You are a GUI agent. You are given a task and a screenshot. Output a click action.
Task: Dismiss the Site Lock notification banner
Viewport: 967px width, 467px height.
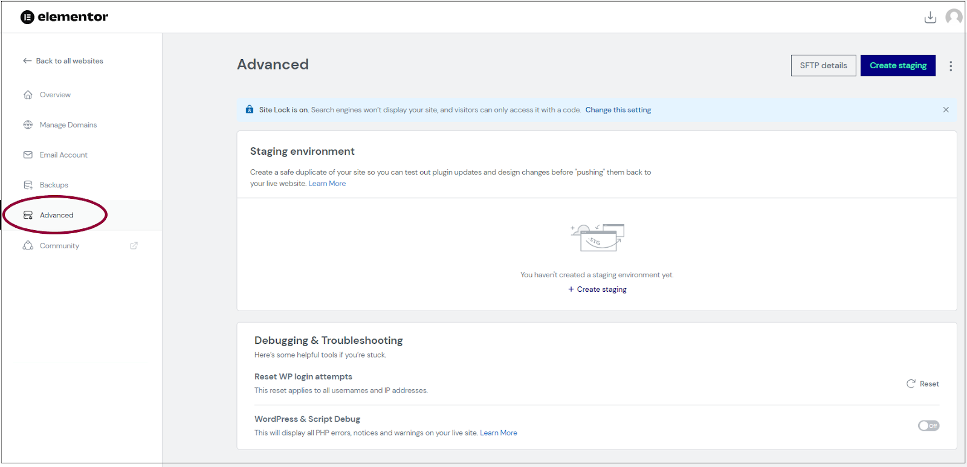946,110
